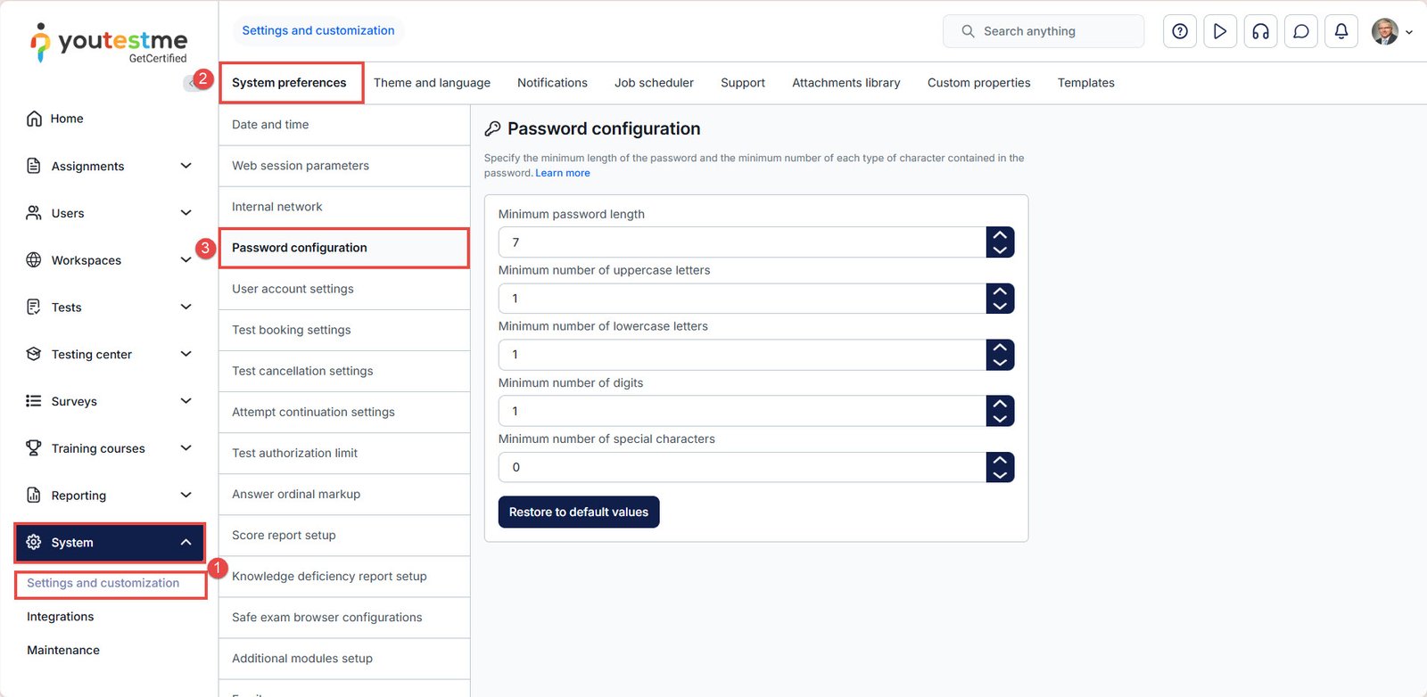1427x697 pixels.
Task: Click the Training courses trophy icon
Action: pyautogui.click(x=34, y=448)
